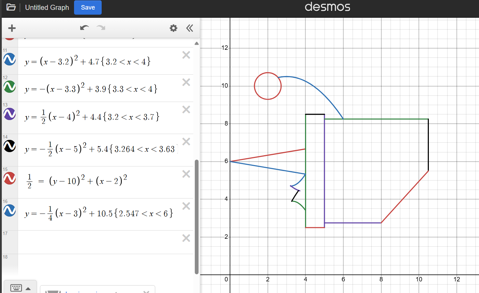Delete expression 16
479x293 pixels.
point(186,206)
